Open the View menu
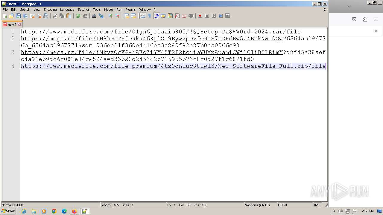This screenshot has width=383, height=215. tap(37, 10)
